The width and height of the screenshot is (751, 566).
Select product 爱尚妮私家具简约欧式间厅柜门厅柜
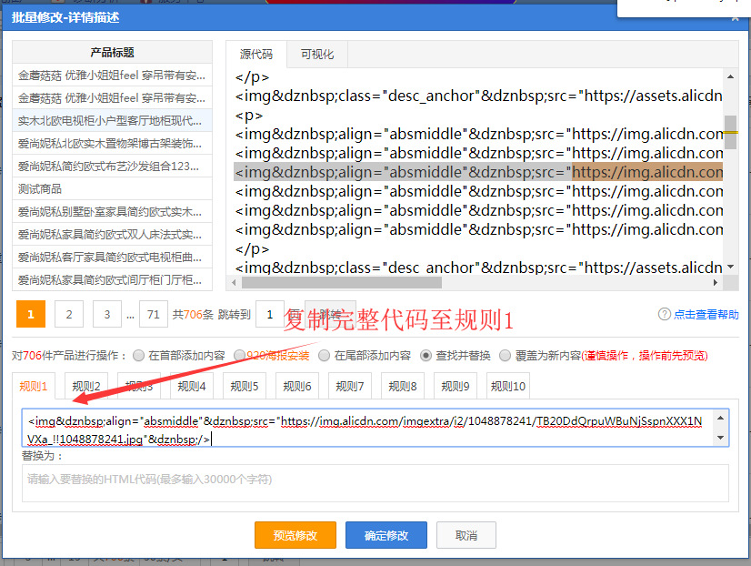(112, 279)
